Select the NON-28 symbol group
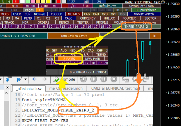This screenshot has width=183, height=126. (x=40, y=14)
